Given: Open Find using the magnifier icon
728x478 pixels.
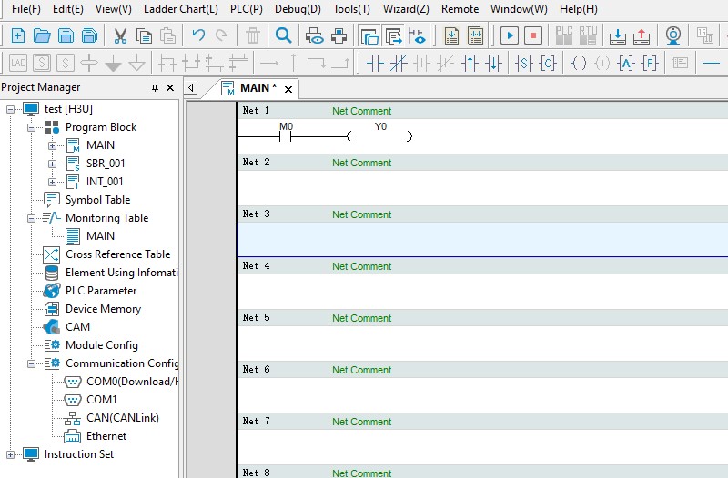Looking at the screenshot, I should [283, 35].
